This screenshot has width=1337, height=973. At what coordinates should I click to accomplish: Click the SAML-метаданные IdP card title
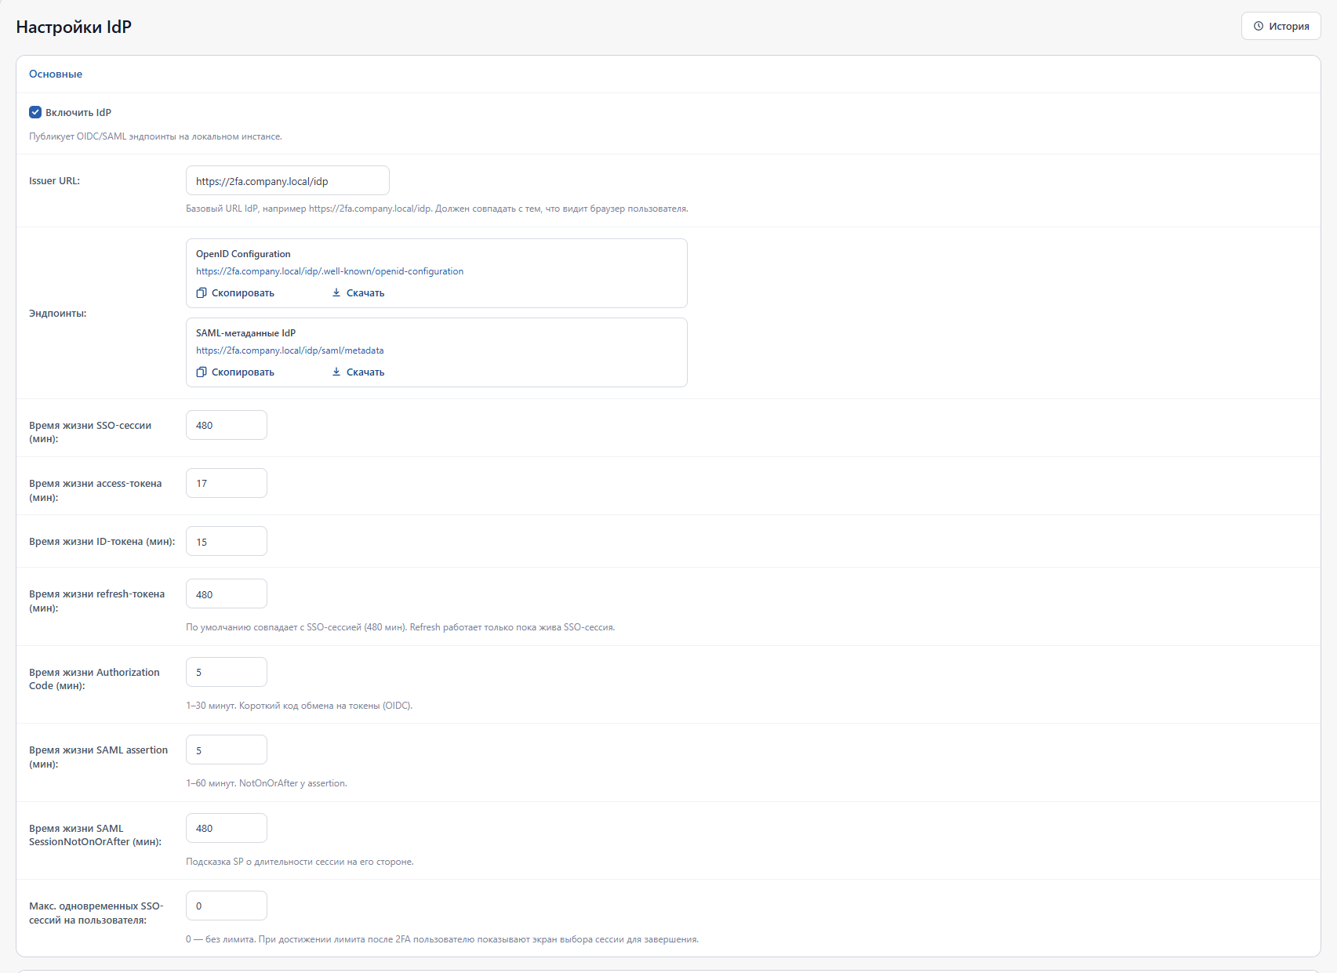(245, 333)
